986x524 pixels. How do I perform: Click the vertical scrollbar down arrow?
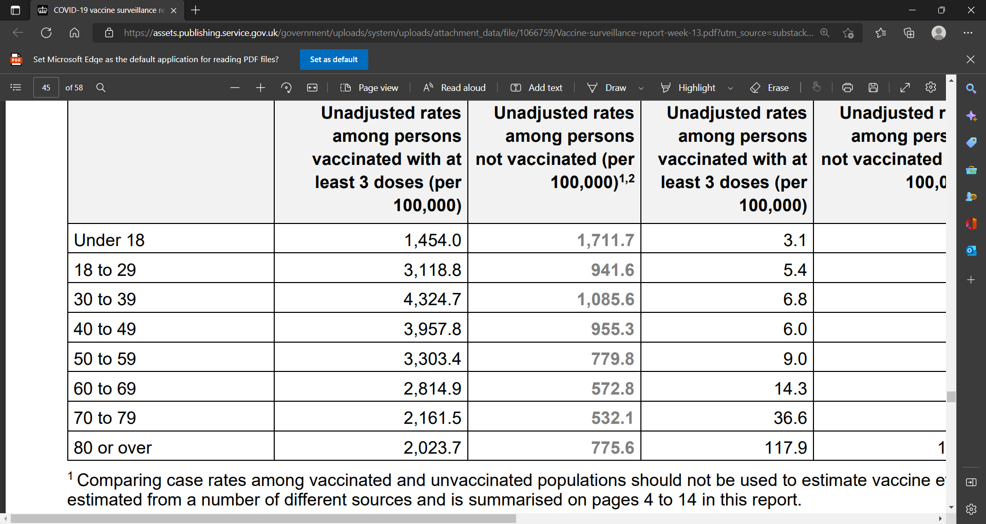pyautogui.click(x=952, y=507)
